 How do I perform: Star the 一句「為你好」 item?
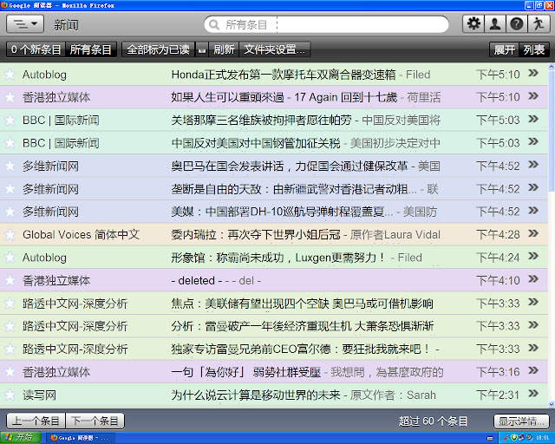click(x=10, y=372)
